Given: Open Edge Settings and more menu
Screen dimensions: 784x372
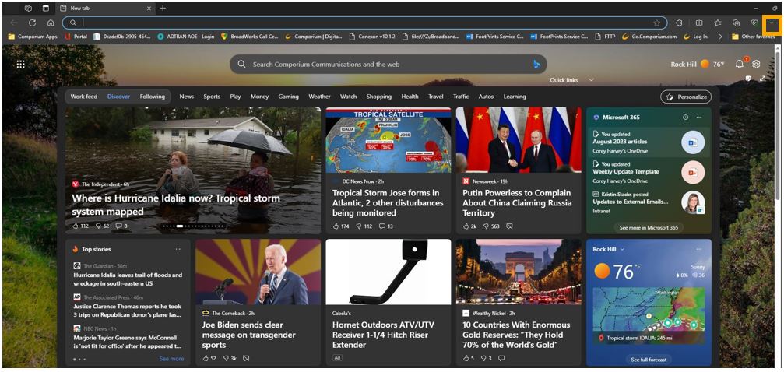Looking at the screenshot, I should (773, 23).
